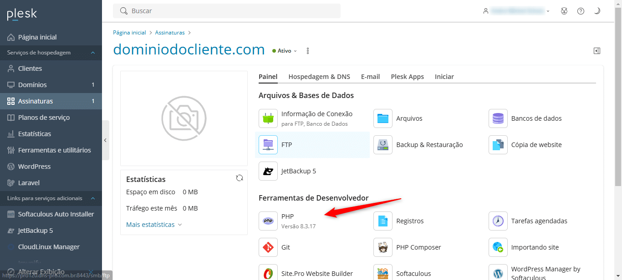Click the dominiodocliente.com title
This screenshot has height=280, width=622.
(x=189, y=49)
